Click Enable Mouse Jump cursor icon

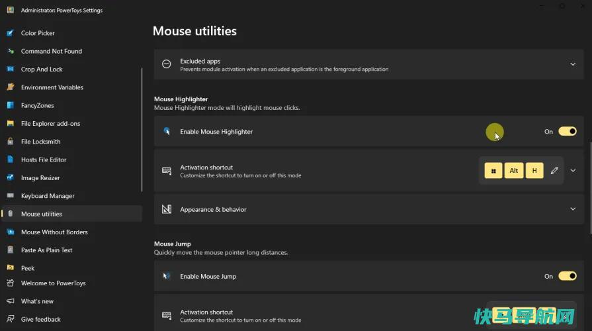(167, 276)
